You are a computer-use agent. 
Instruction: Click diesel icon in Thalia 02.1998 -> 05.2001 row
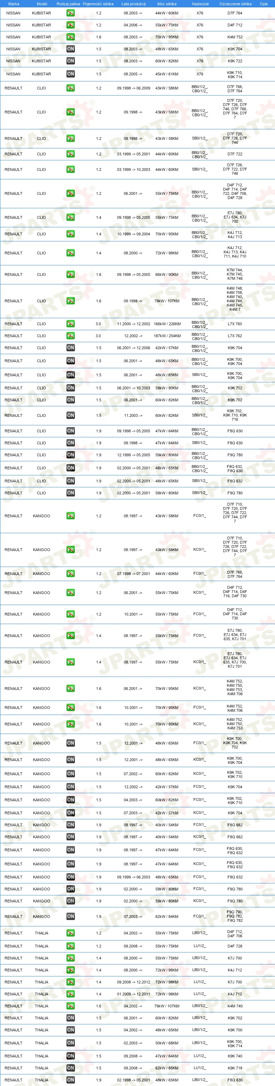[x=70, y=1080]
